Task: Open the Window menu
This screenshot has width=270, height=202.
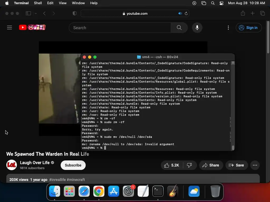Action: click(x=78, y=3)
